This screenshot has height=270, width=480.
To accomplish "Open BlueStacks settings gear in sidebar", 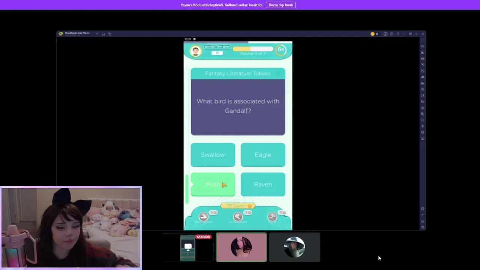I will point(423,209).
